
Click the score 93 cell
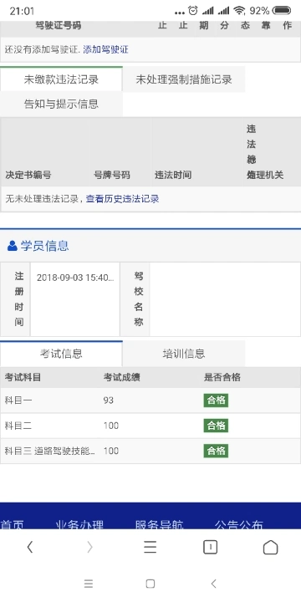pos(108,400)
